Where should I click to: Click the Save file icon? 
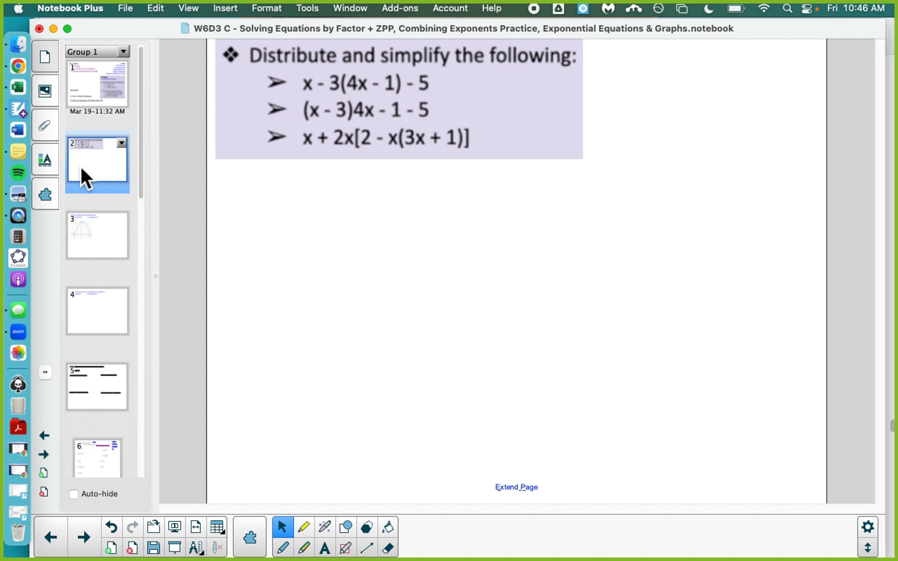pos(153,548)
